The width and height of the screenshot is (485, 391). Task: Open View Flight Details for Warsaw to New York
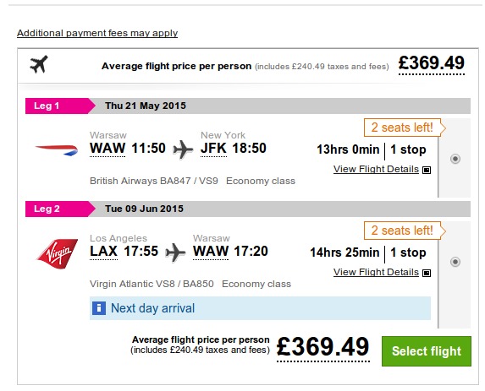[376, 169]
